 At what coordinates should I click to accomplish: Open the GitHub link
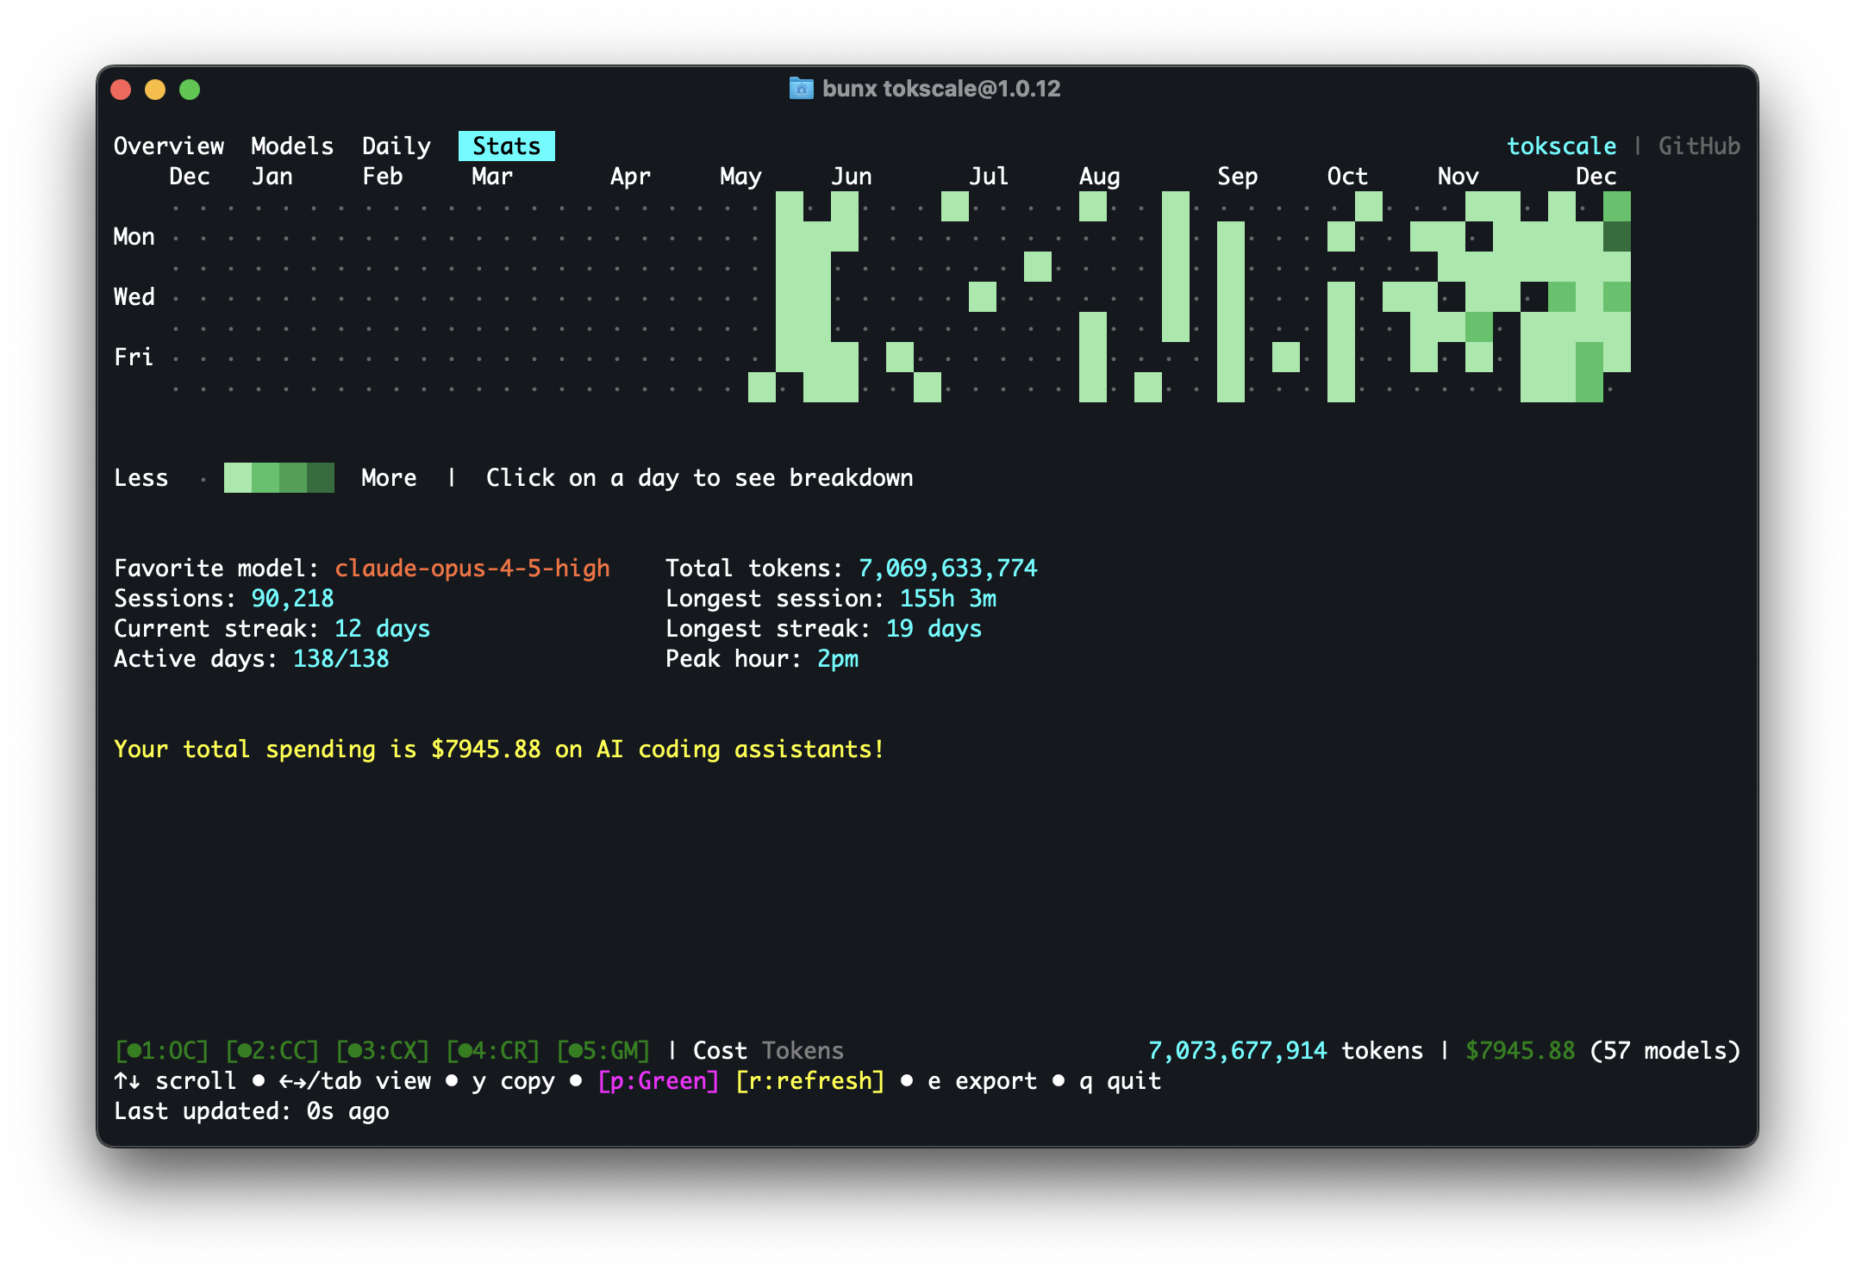[x=1699, y=146]
